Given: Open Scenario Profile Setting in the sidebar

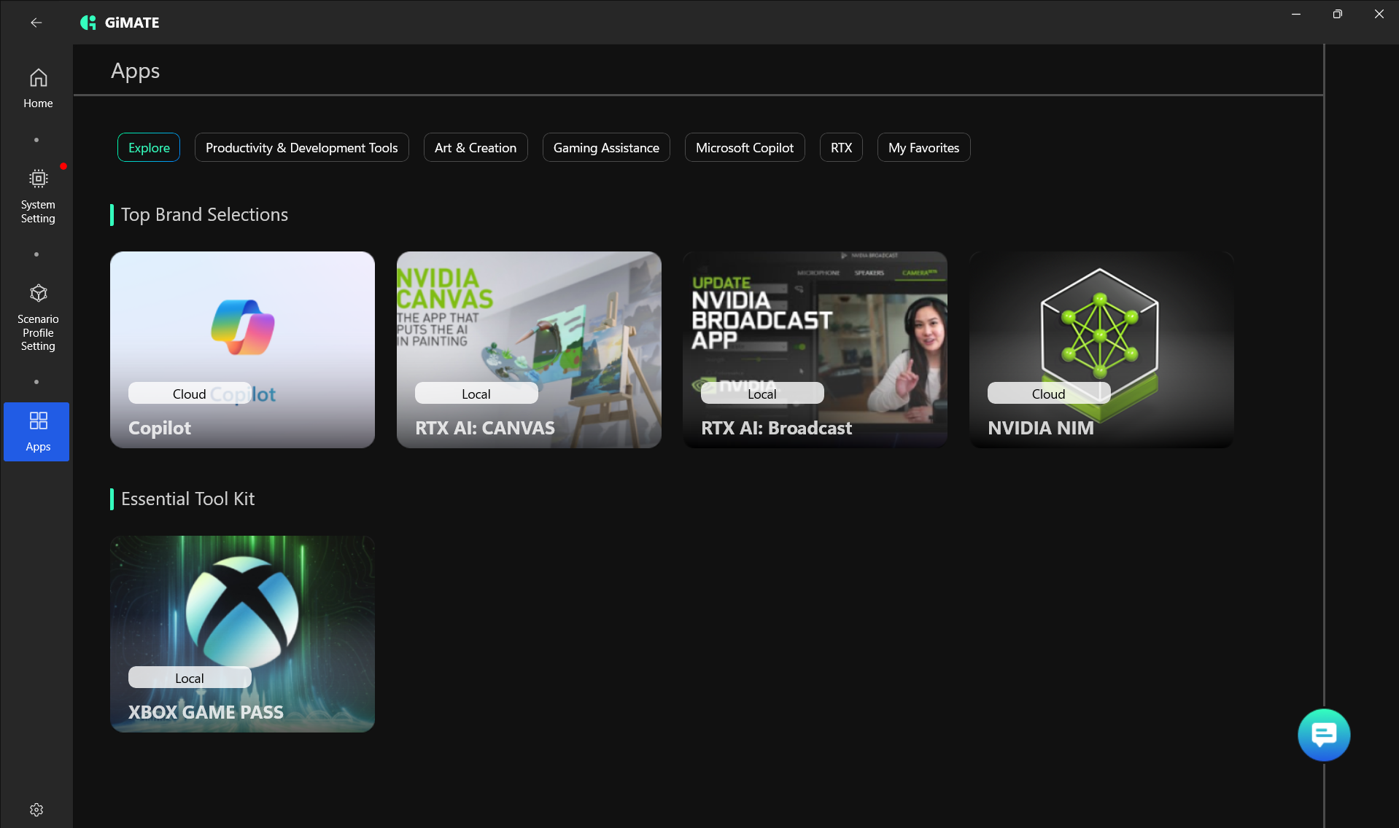Looking at the screenshot, I should 38,318.
